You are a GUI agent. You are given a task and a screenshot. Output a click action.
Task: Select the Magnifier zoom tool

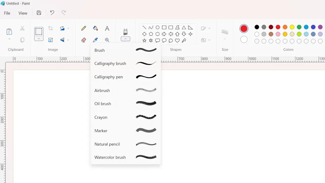[x=107, y=40]
